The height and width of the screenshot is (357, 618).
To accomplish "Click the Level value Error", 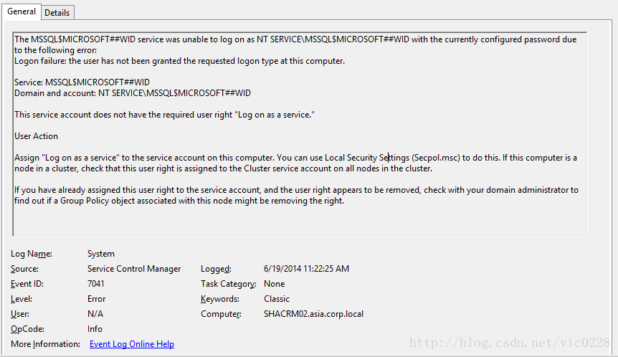I will 96,299.
